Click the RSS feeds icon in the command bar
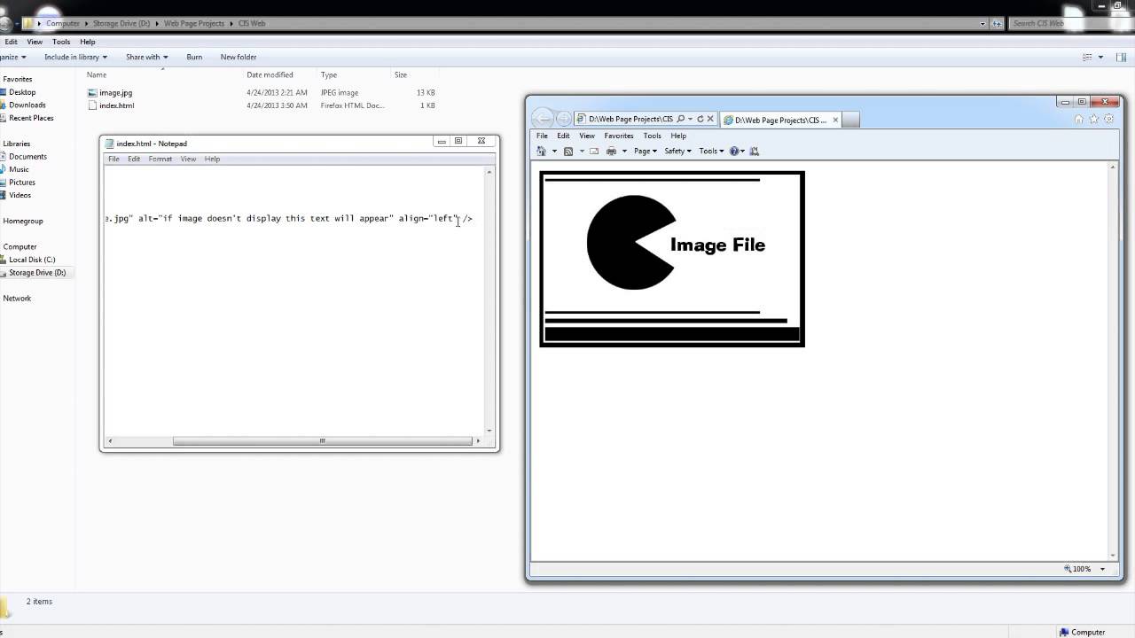1135x638 pixels. (x=568, y=151)
